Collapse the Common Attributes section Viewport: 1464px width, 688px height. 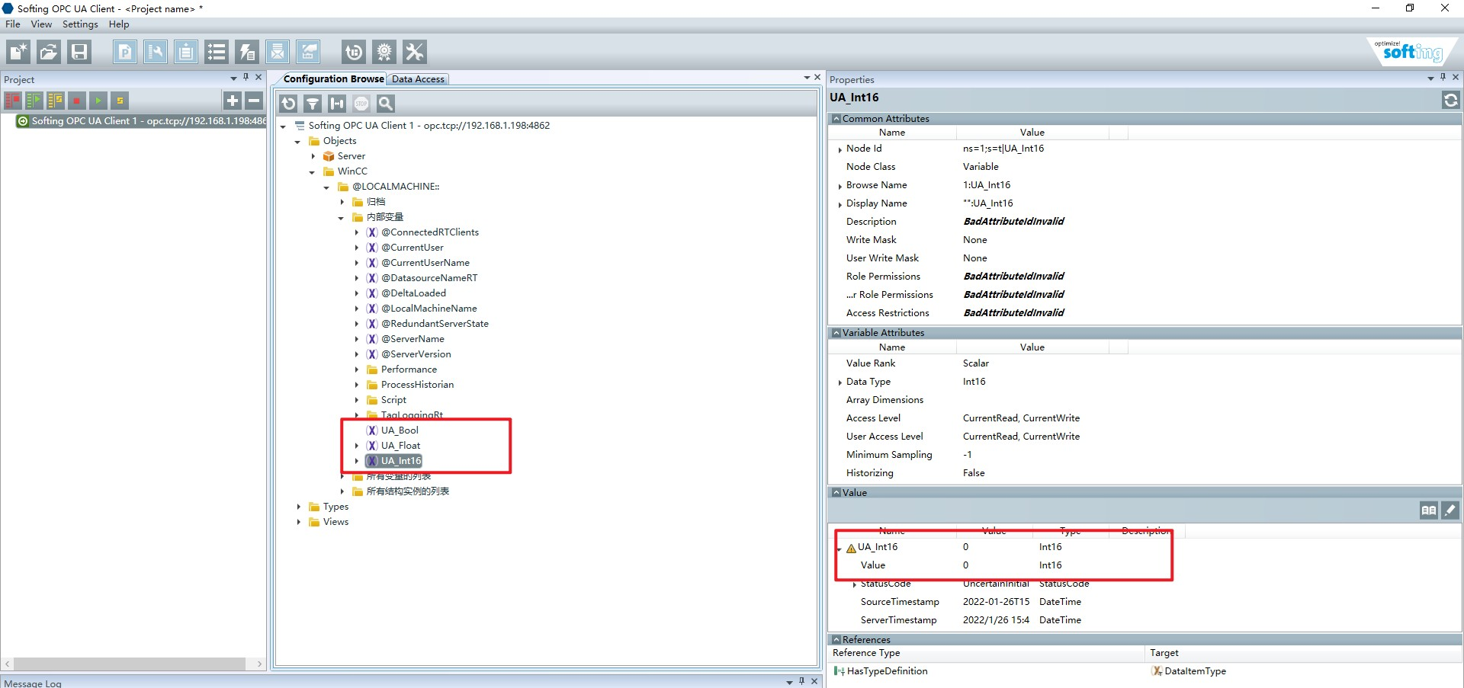pos(836,119)
